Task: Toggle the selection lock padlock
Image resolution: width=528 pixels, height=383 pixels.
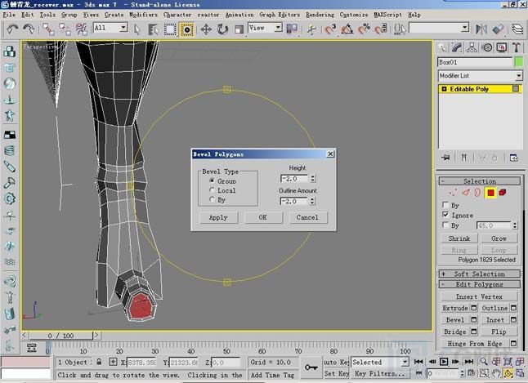Action: [99, 362]
